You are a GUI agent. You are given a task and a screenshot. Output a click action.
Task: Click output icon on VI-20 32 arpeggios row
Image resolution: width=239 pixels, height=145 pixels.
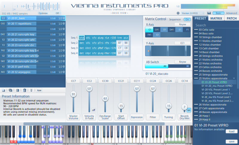(64, 72)
